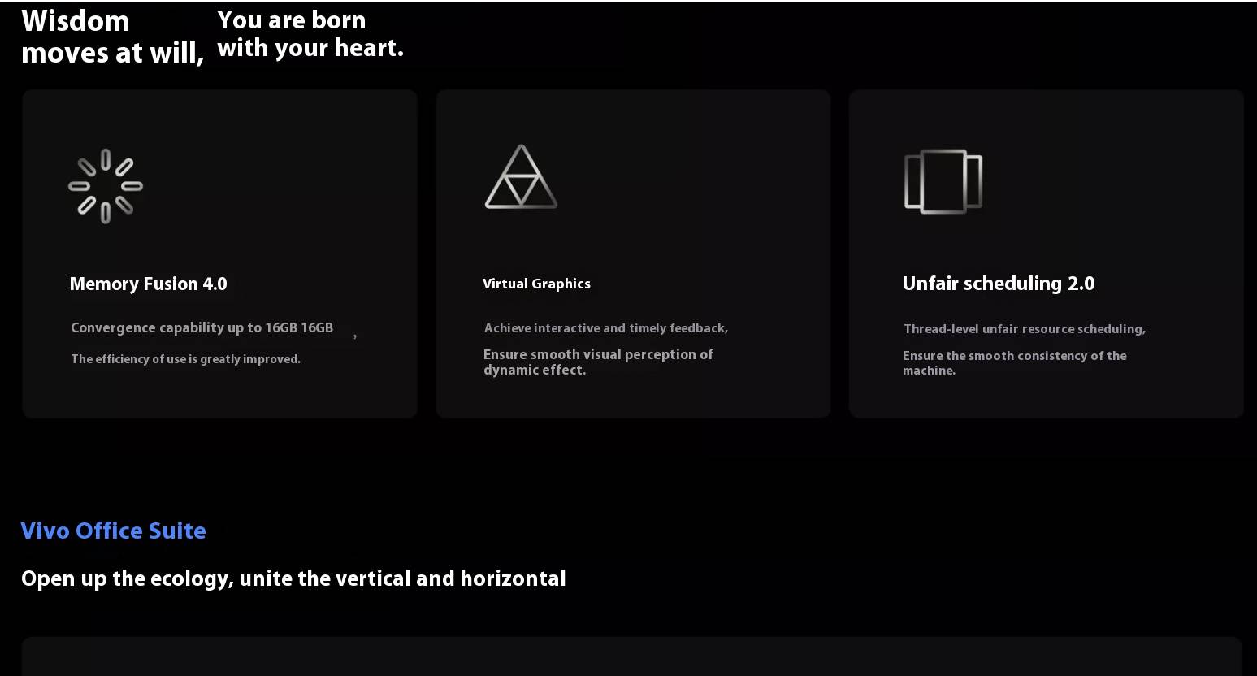Click Ensure smooth visual perception description
The width and height of the screenshot is (1257, 676).
pos(598,362)
